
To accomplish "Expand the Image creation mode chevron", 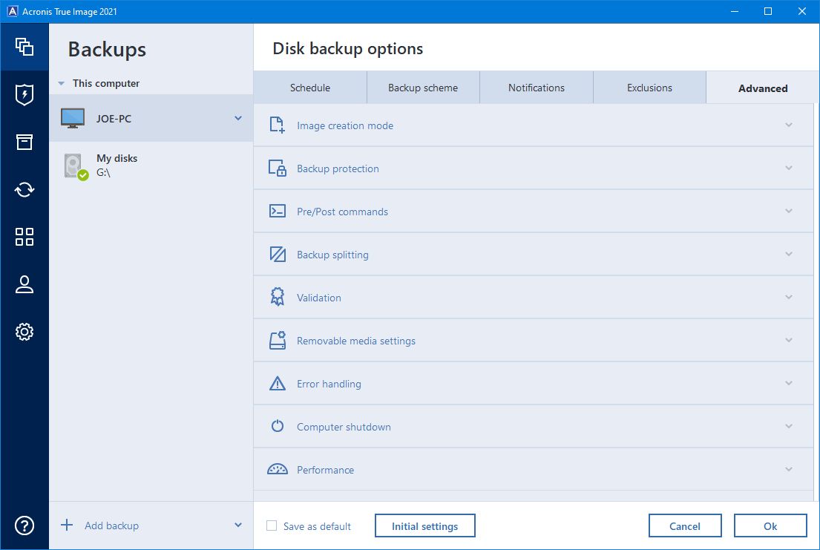I will pyautogui.click(x=789, y=125).
